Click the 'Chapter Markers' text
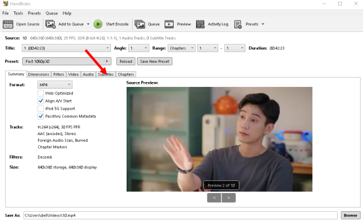 click(x=52, y=147)
